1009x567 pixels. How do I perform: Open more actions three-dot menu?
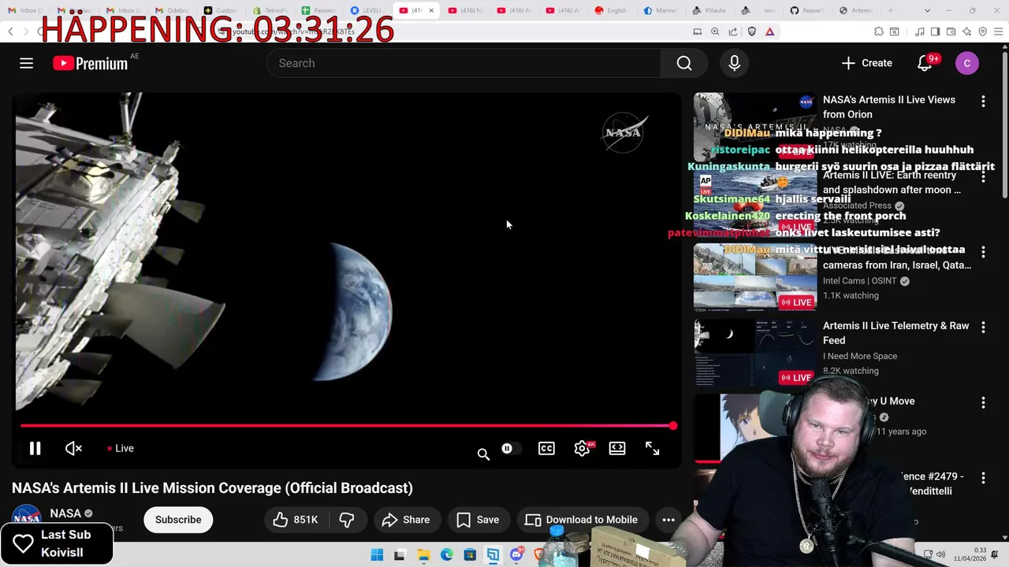coord(668,520)
